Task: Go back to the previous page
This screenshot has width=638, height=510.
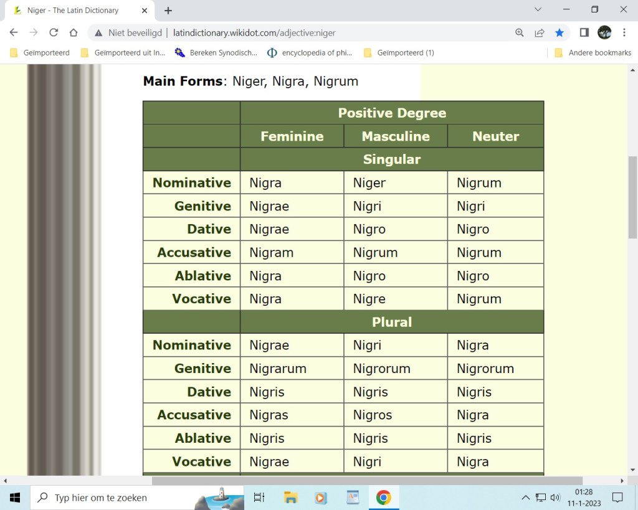Action: click(x=14, y=32)
